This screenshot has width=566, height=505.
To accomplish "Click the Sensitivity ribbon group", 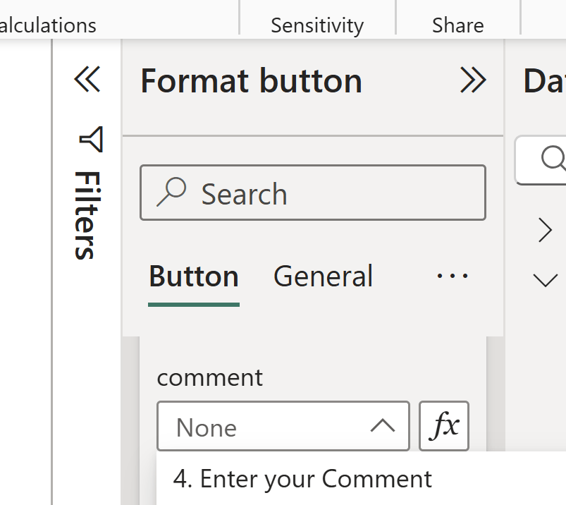I will point(317,25).
